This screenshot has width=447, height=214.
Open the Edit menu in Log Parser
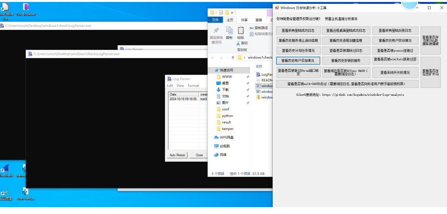pos(170,86)
